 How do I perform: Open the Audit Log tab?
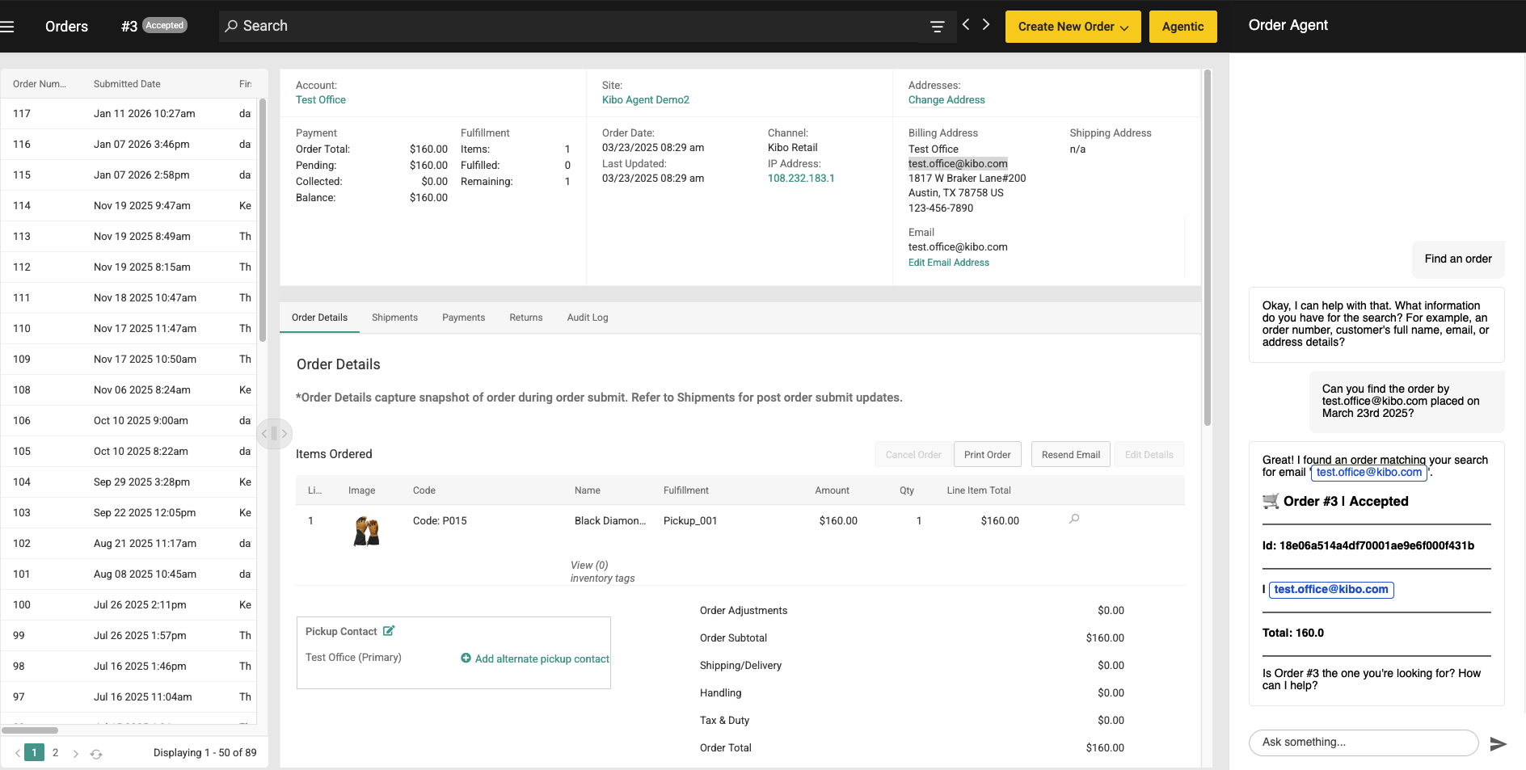tap(587, 317)
